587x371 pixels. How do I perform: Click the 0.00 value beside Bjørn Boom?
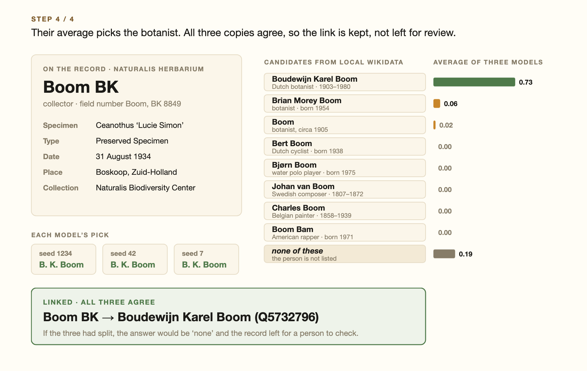[445, 168]
